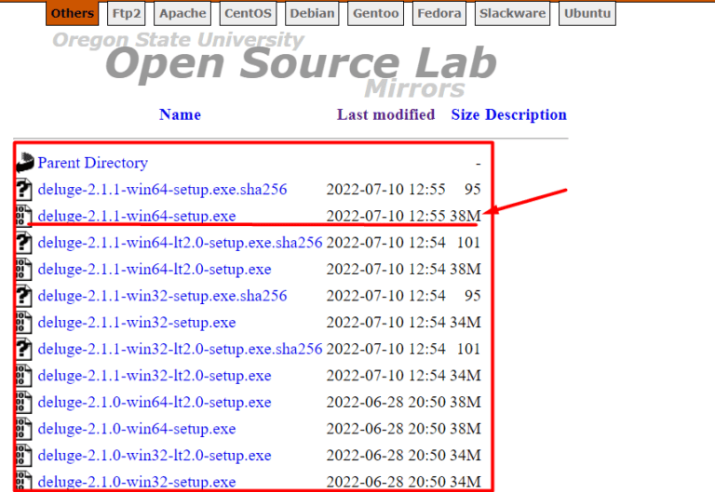Click the unknown-file icon beside deluge-2.1.1-win64-lt2.0-setup.exe.sha256
The height and width of the screenshot is (492, 715).
point(23,243)
